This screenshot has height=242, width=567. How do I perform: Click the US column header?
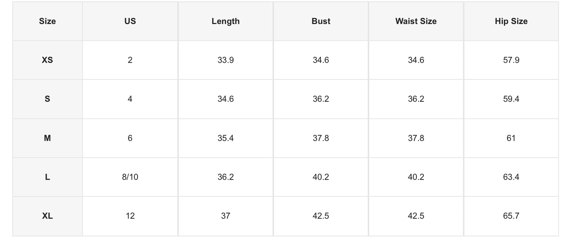tap(130, 21)
